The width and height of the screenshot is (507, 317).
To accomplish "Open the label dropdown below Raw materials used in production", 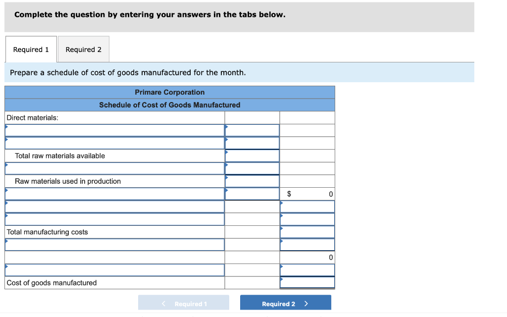I will (x=114, y=193).
